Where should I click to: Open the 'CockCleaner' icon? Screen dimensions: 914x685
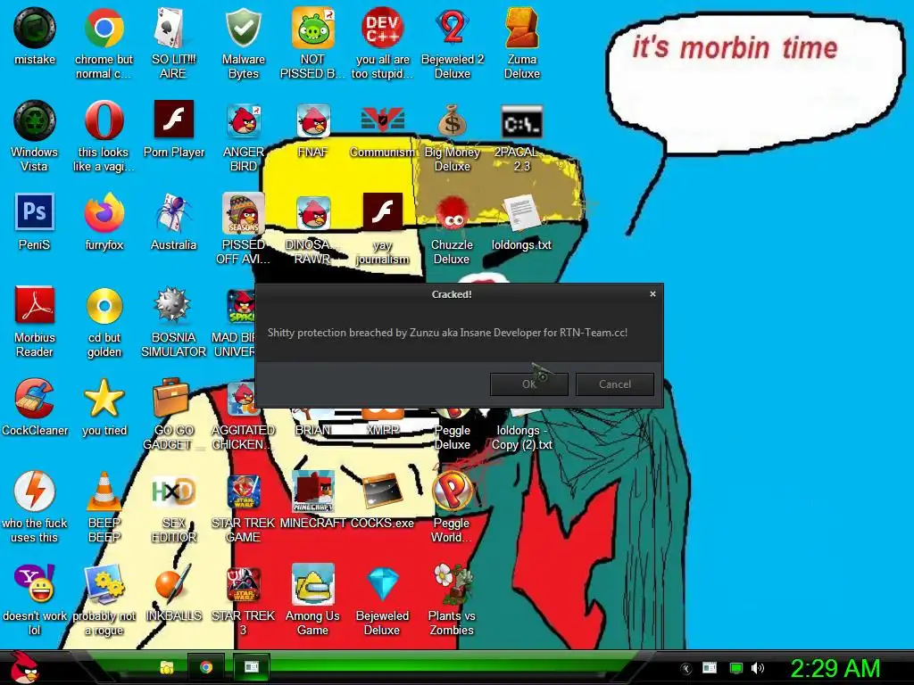35,399
